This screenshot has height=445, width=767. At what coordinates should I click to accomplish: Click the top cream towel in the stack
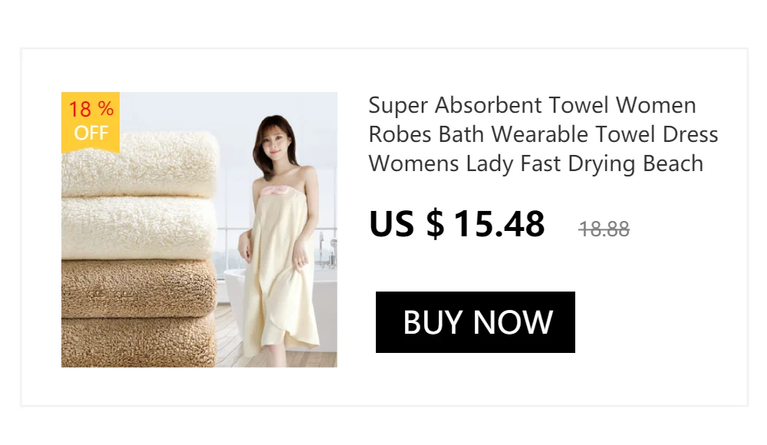coord(140,164)
